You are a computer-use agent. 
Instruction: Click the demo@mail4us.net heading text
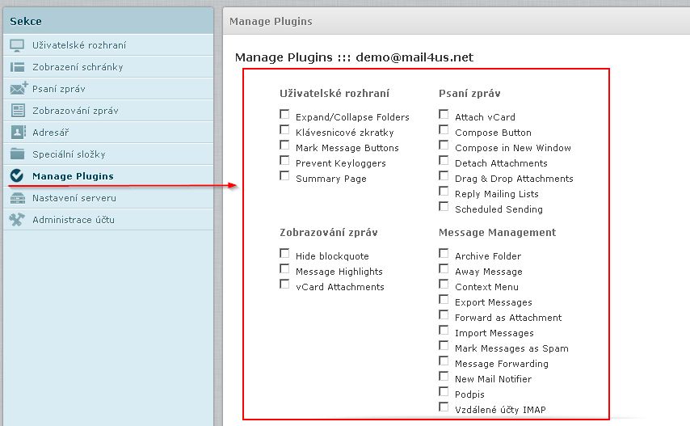pyautogui.click(x=414, y=57)
